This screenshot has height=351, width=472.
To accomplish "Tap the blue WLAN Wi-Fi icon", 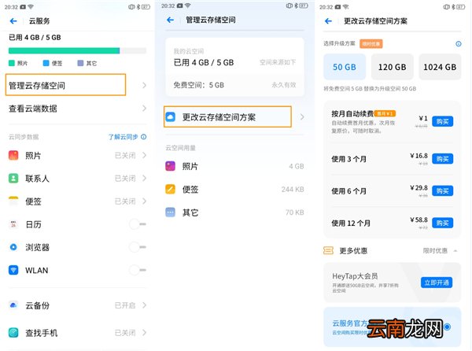I will [x=13, y=270].
